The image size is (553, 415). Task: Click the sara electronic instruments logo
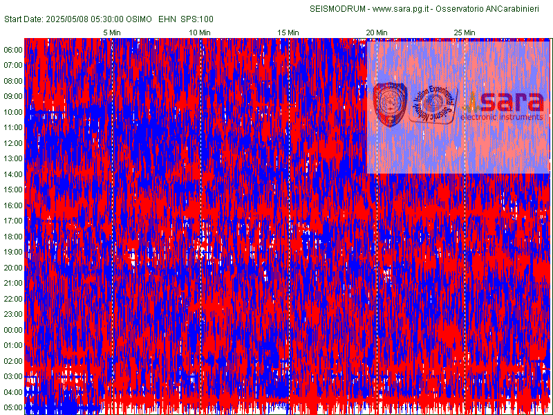pos(504,106)
